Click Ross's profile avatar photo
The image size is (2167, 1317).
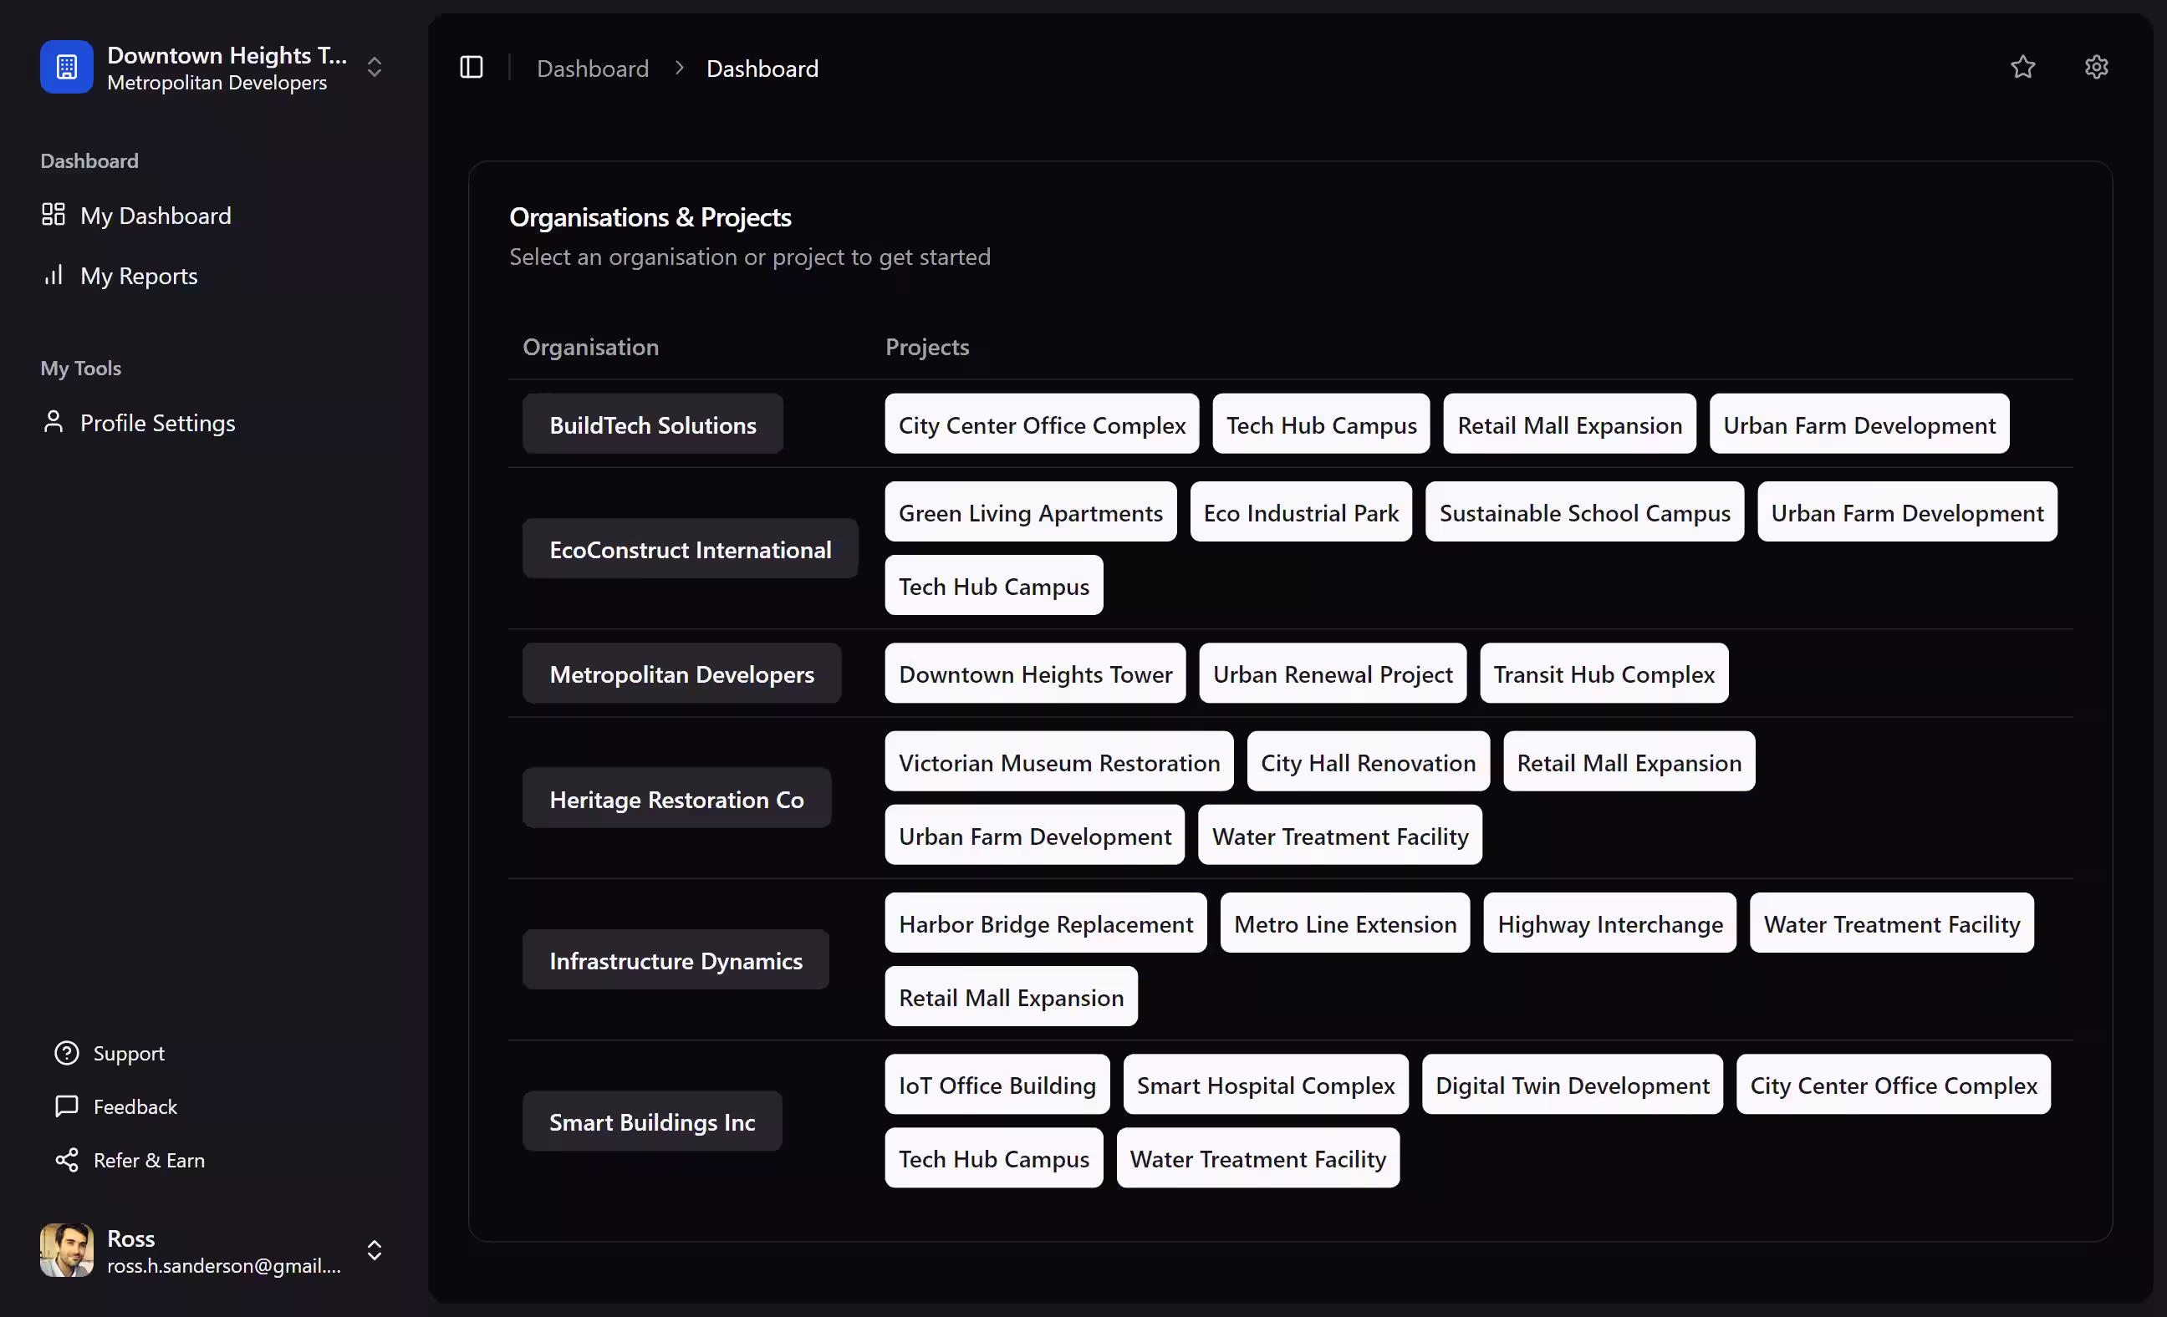[x=66, y=1250]
